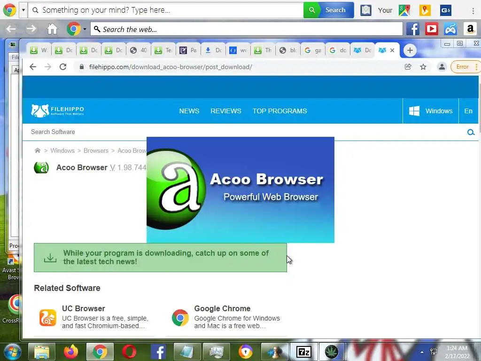481x361 pixels.
Task: Switch to the tab labeled 'blc'
Action: point(288,50)
